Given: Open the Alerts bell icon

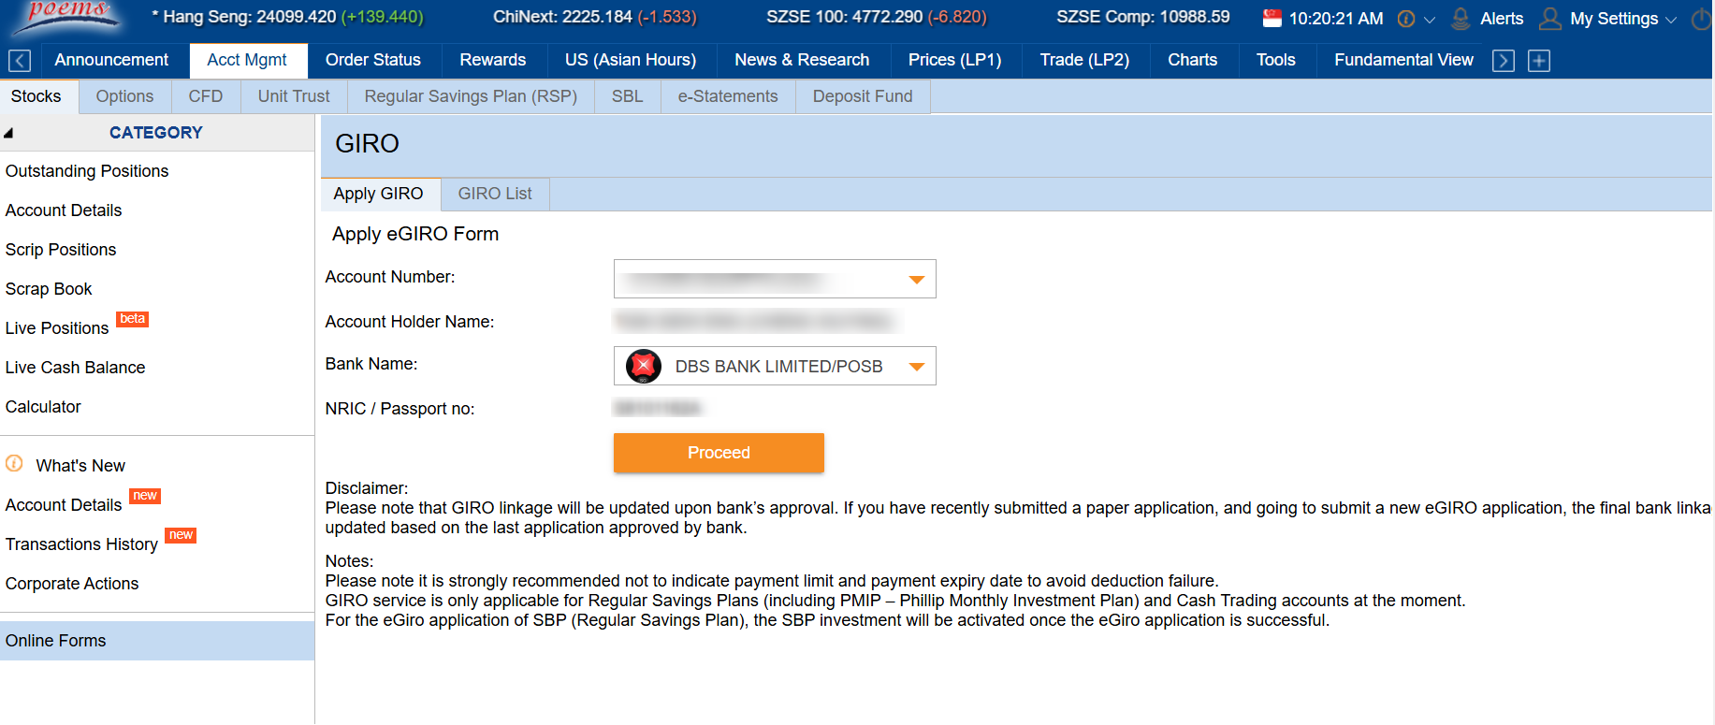Looking at the screenshot, I should point(1460,18).
